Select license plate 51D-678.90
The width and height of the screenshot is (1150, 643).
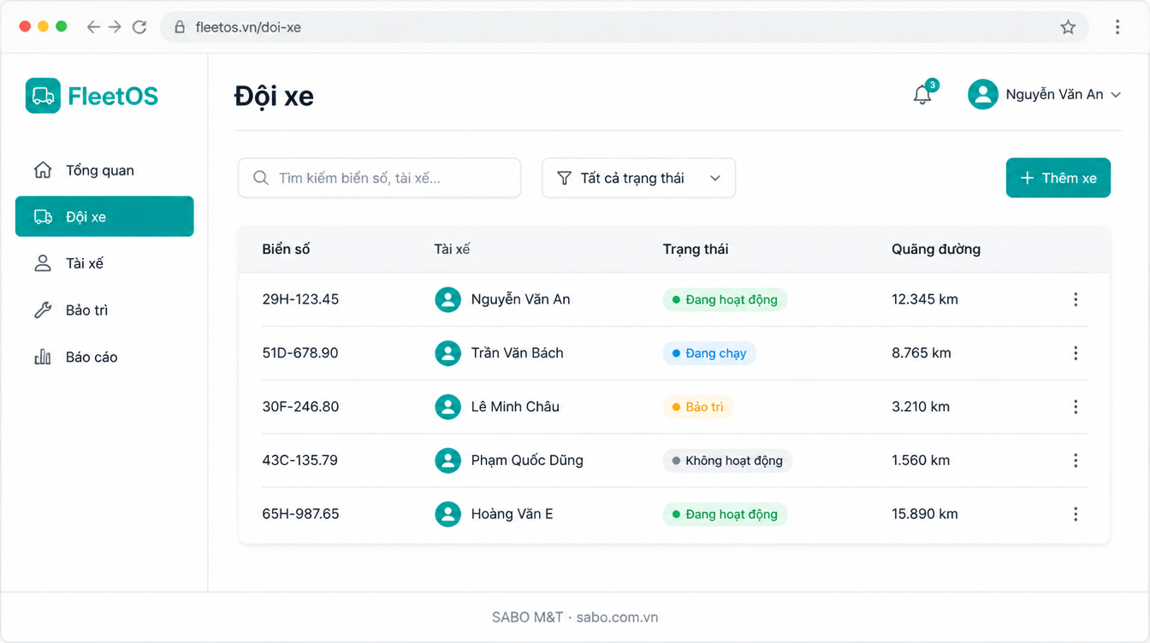point(300,353)
